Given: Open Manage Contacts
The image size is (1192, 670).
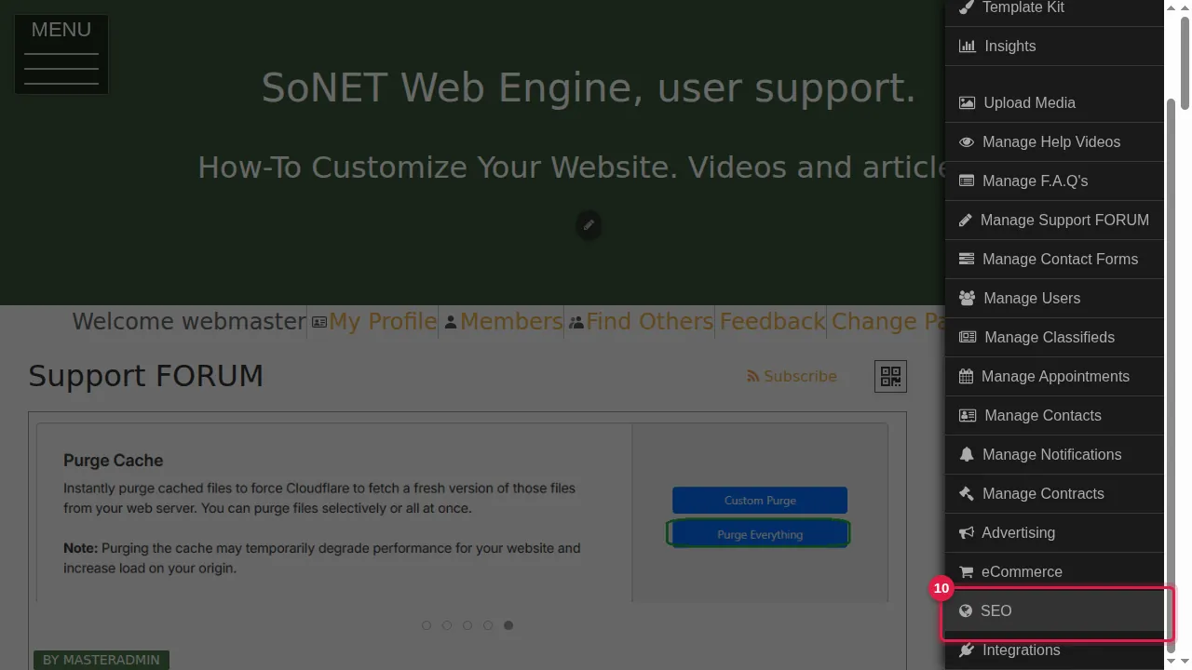Looking at the screenshot, I should point(1054,416).
